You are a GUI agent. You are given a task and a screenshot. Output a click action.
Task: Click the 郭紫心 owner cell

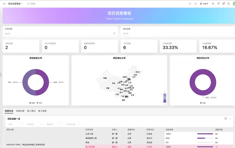tap(115, 147)
